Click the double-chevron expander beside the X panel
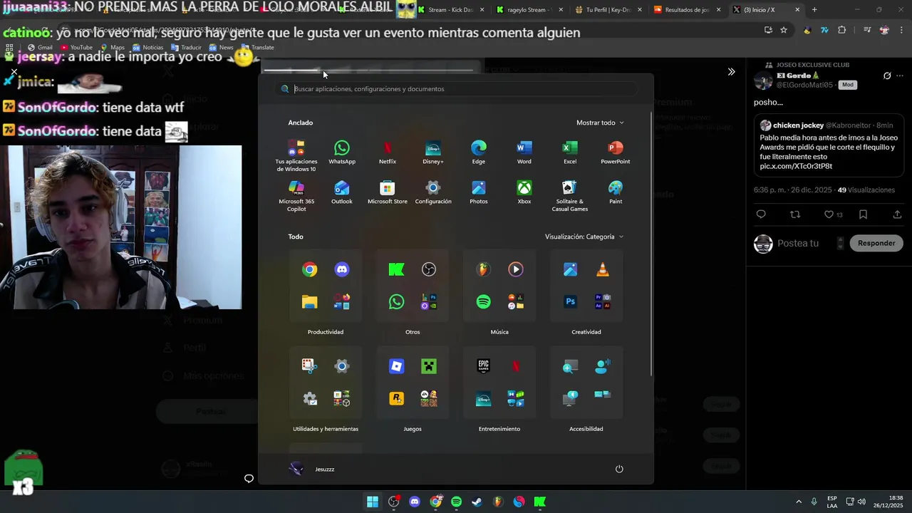Image resolution: width=912 pixels, height=513 pixels. [731, 72]
